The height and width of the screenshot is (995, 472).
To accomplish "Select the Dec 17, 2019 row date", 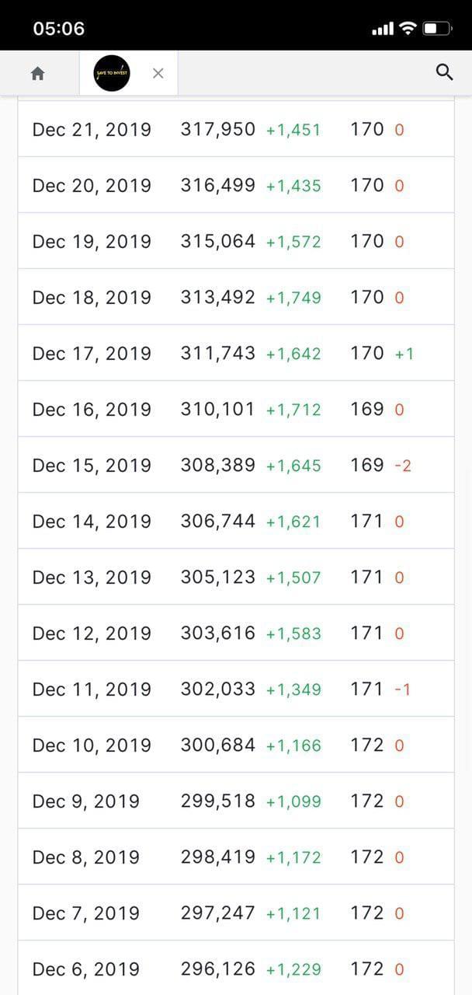I will 92,354.
